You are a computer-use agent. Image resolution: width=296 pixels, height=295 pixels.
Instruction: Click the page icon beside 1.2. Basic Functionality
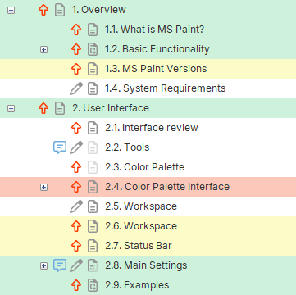[x=93, y=49]
